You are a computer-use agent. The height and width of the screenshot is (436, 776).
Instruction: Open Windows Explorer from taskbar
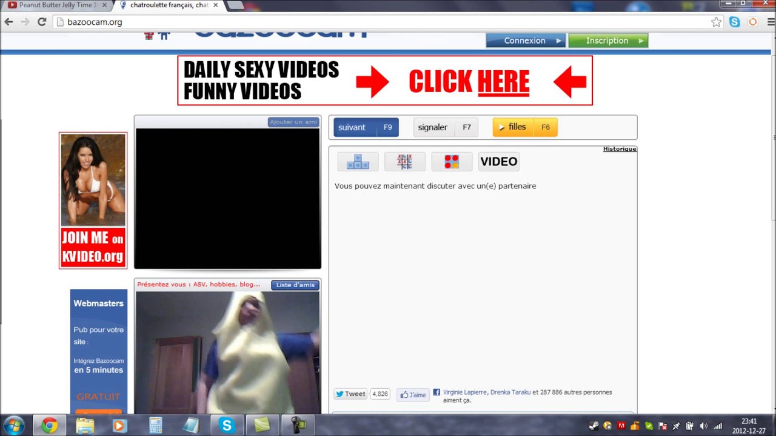[x=85, y=426]
